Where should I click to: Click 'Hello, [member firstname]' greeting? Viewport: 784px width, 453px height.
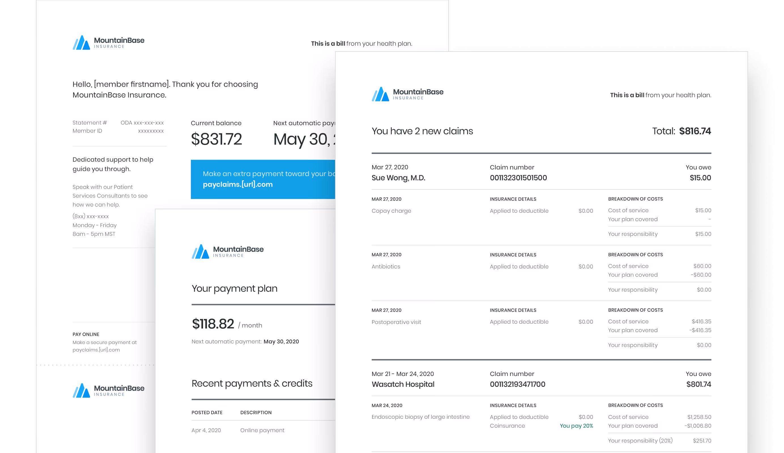(x=165, y=89)
